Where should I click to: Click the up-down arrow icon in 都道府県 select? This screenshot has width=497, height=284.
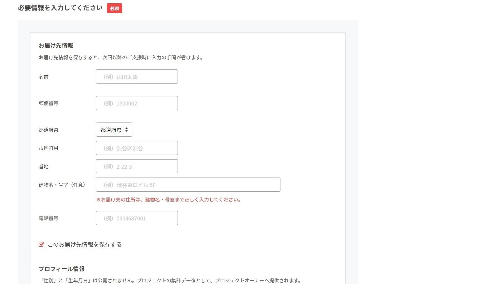point(126,130)
